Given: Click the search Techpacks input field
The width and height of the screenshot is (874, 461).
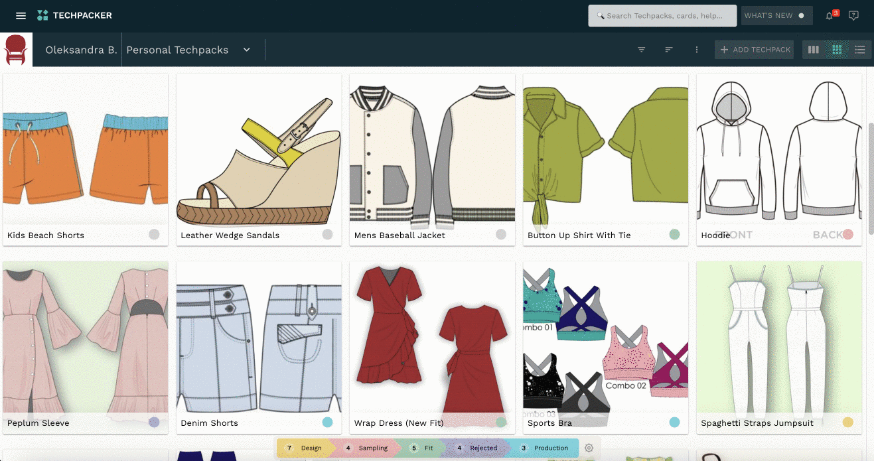Looking at the screenshot, I should tap(662, 16).
